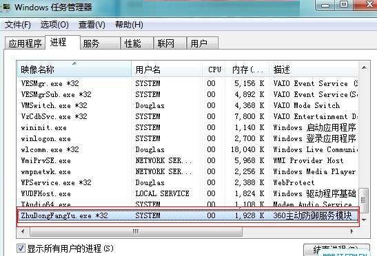The width and height of the screenshot is (377, 256).
Task: Switch to the 应用程序 tab
Action: pos(25,43)
